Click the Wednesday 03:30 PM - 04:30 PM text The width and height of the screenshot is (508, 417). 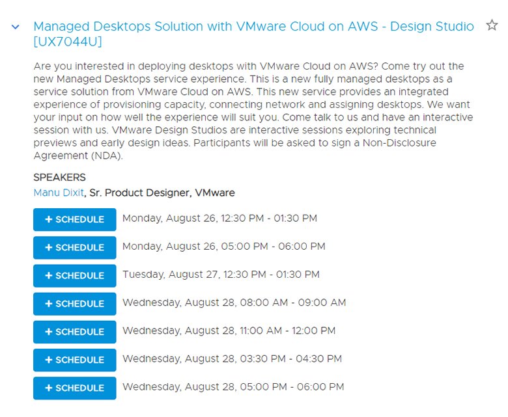click(232, 358)
